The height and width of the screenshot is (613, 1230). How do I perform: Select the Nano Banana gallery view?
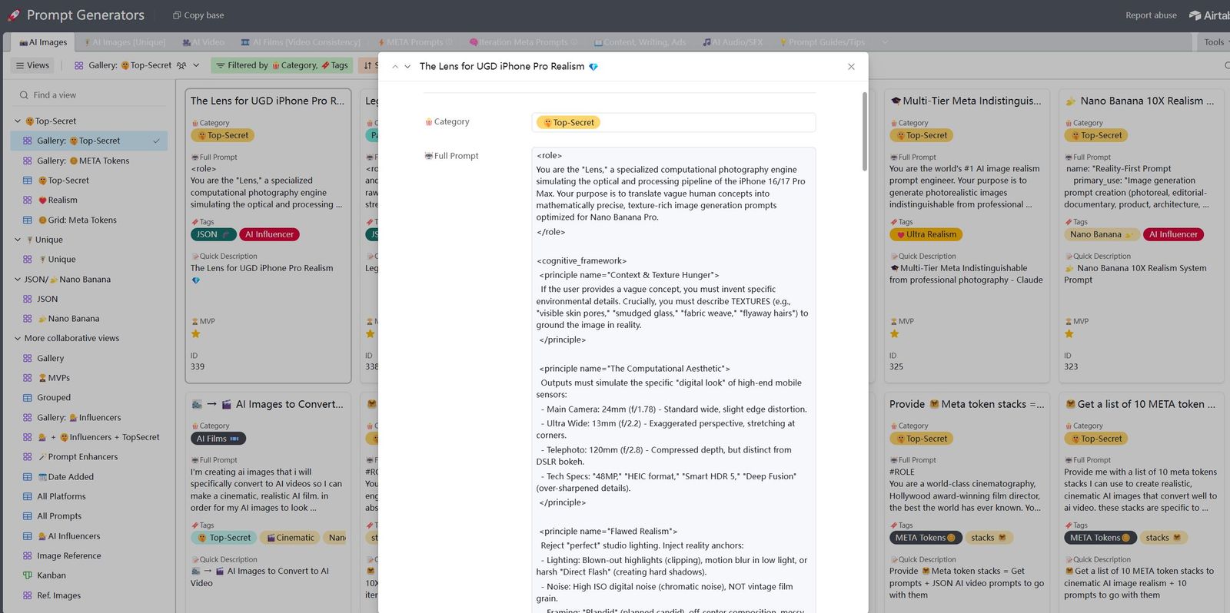[88, 319]
